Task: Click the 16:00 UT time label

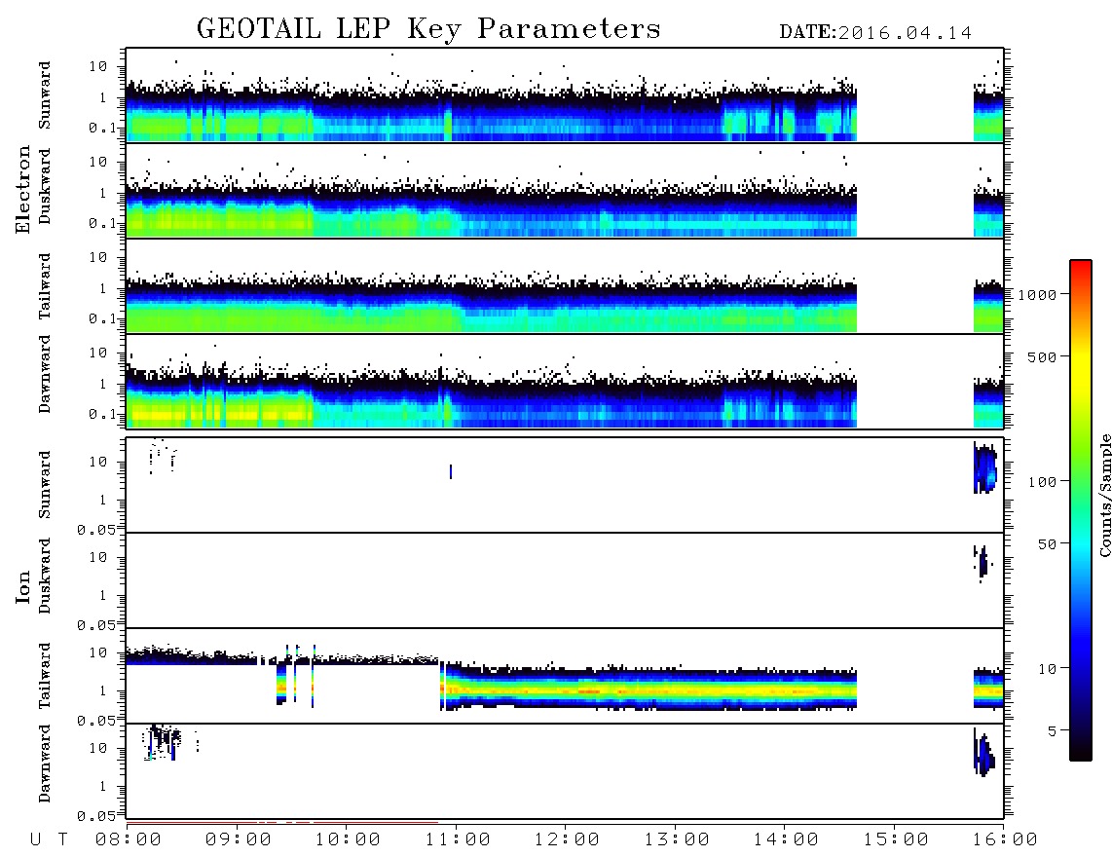Action: point(1004,840)
